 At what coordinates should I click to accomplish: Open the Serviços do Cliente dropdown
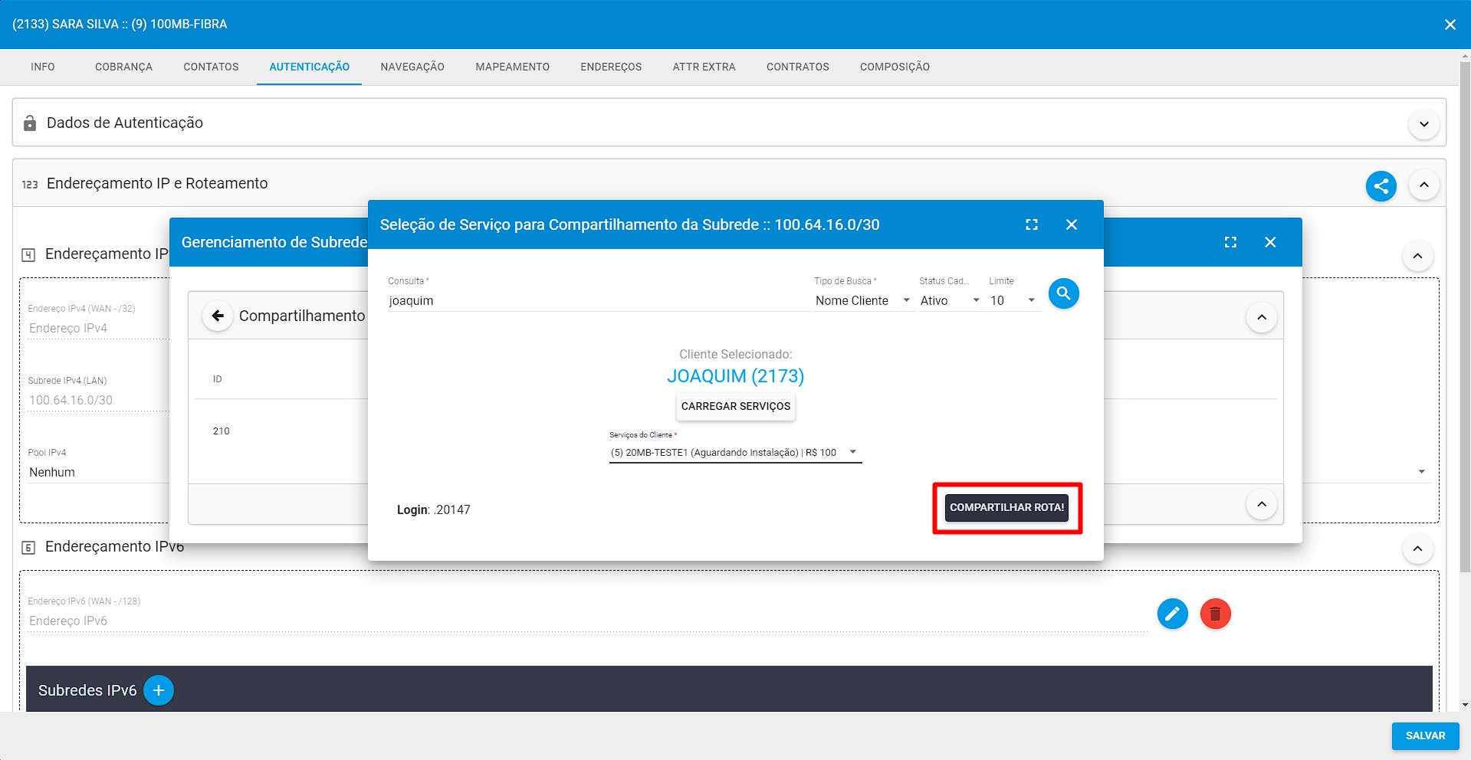(x=735, y=453)
